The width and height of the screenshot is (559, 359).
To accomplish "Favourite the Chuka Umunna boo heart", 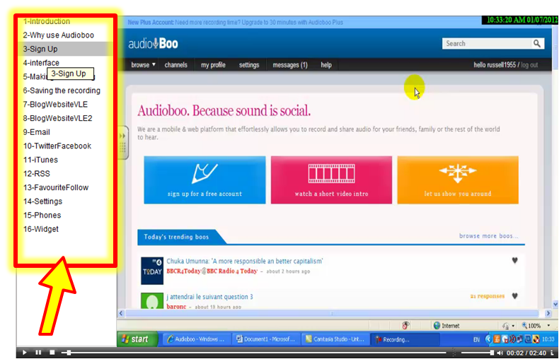I will click(514, 261).
